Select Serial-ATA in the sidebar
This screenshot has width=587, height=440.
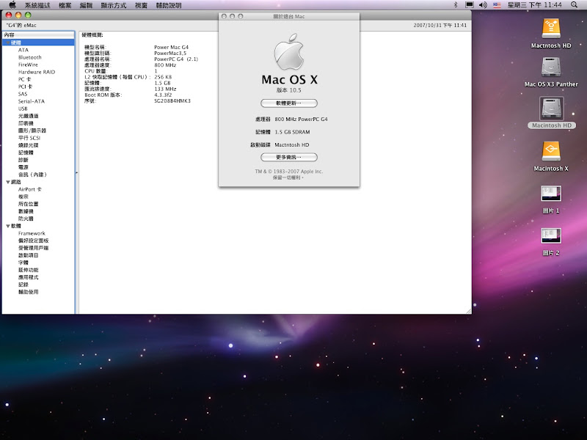pos(32,101)
